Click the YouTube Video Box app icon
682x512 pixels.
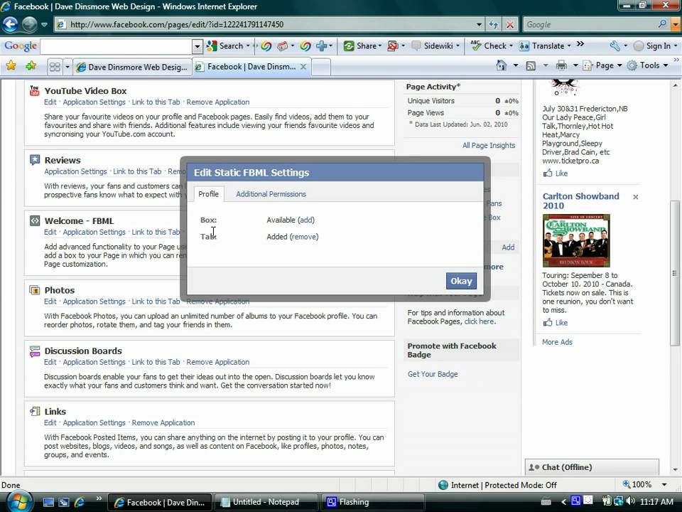pyautogui.click(x=34, y=90)
